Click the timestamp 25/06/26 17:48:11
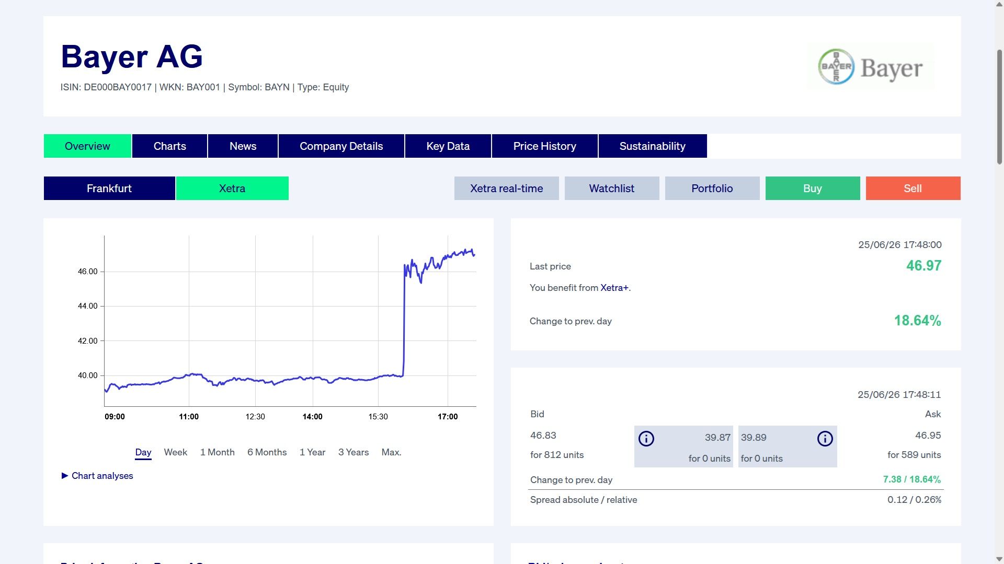The width and height of the screenshot is (1004, 564). (899, 395)
